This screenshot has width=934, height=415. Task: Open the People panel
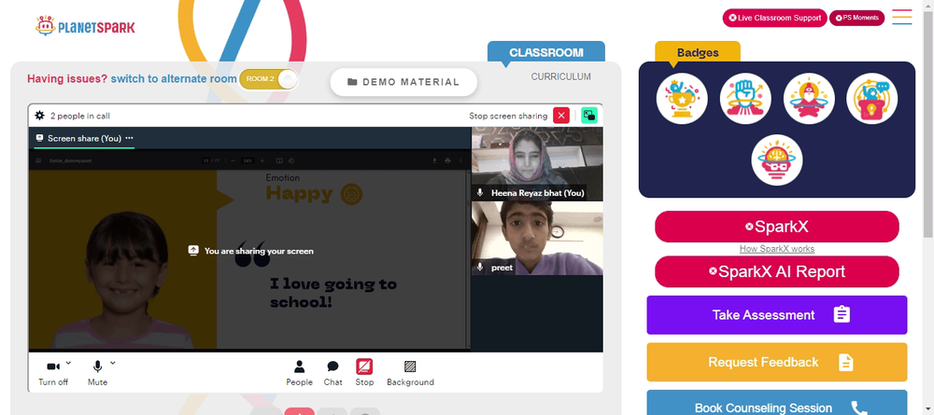[299, 373]
